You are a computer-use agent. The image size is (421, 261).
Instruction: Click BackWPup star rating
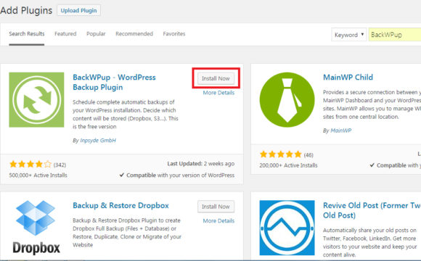click(x=30, y=164)
